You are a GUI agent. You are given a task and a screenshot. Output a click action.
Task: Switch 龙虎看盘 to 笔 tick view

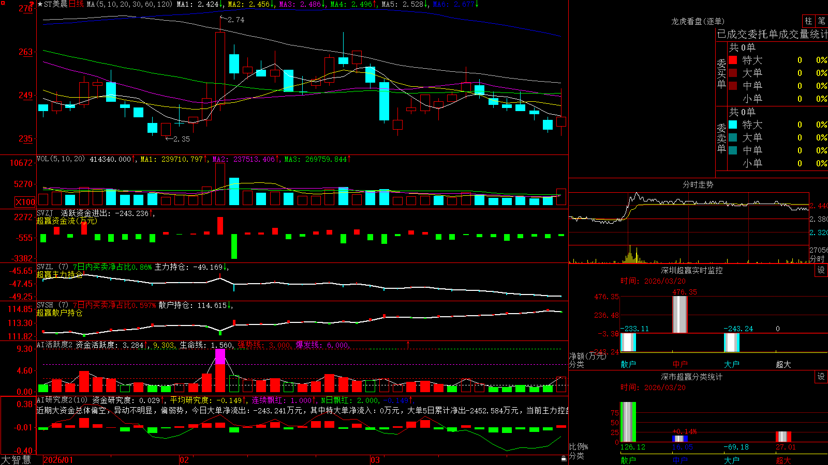(822, 21)
